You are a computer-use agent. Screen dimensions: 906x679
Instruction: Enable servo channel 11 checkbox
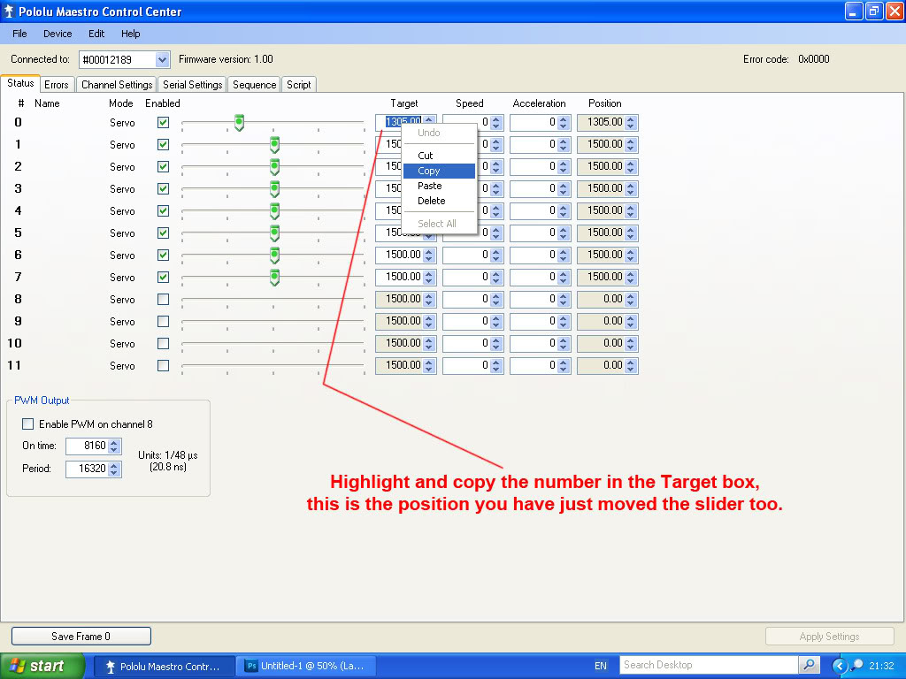[x=164, y=365]
